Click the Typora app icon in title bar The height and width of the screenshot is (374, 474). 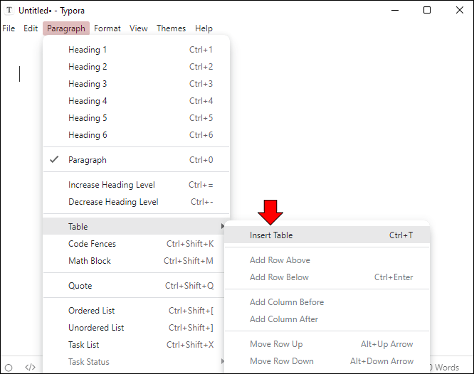click(x=9, y=10)
